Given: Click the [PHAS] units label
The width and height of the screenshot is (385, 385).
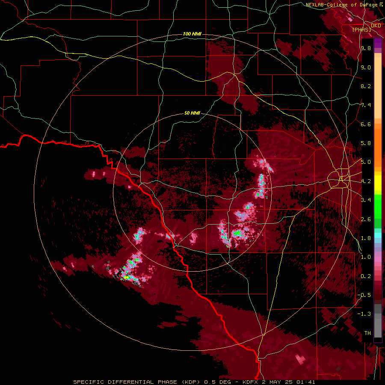Looking at the screenshot, I should point(361,30).
